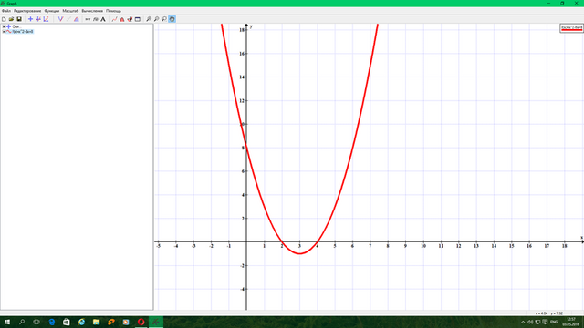584x328 pixels.
Task: Insert a point series with the red line icon
Action: tap(114, 19)
